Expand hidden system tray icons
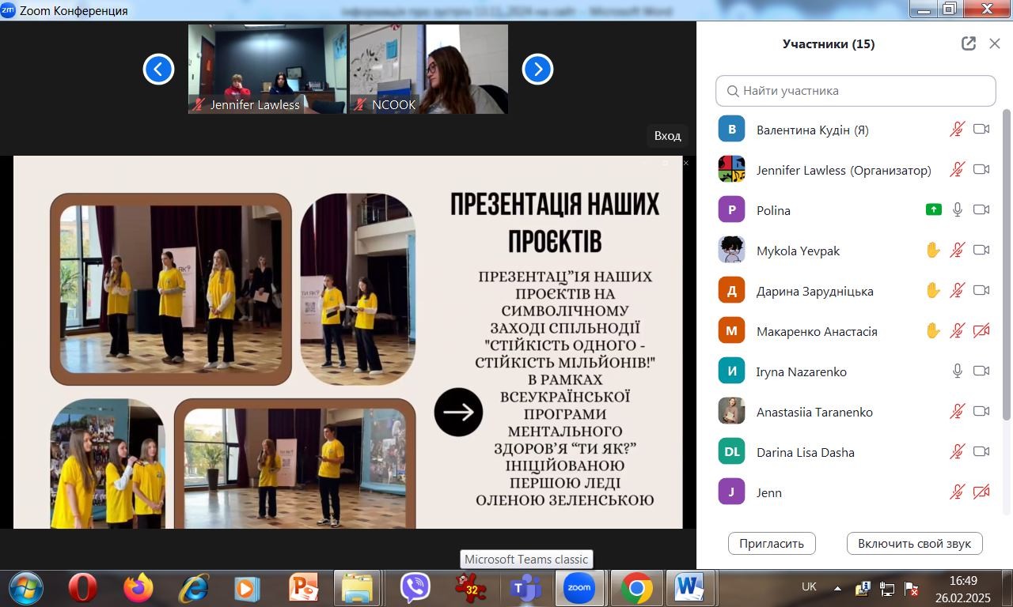1013x607 pixels. 837,588
